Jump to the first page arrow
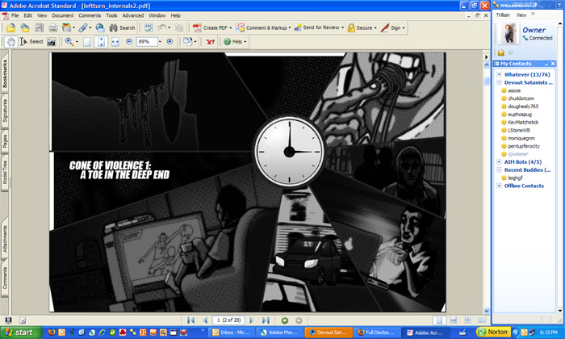 [x=191, y=320]
